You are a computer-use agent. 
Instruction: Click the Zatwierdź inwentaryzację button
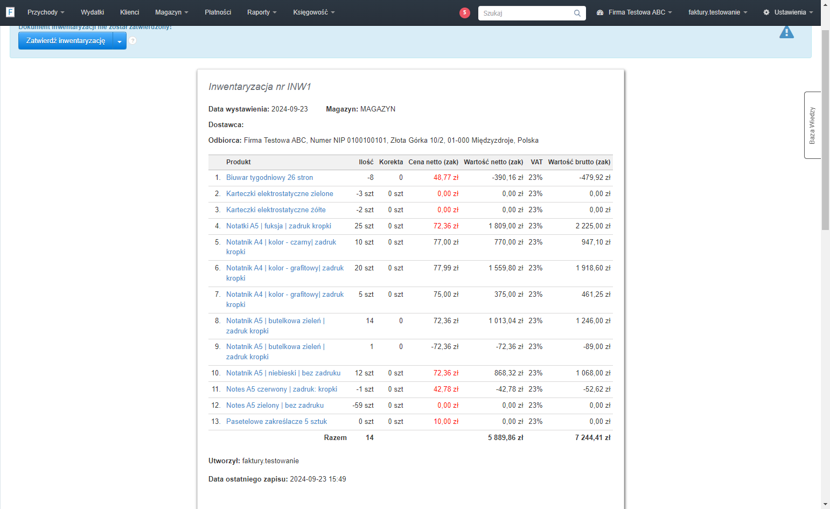point(66,41)
